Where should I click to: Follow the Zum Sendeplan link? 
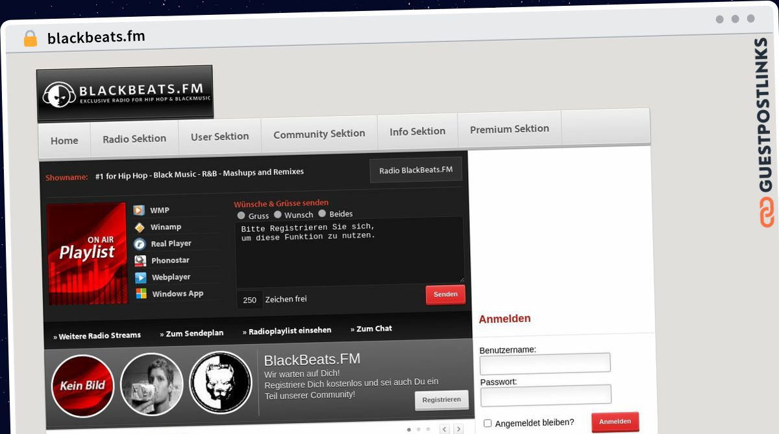[x=192, y=334]
